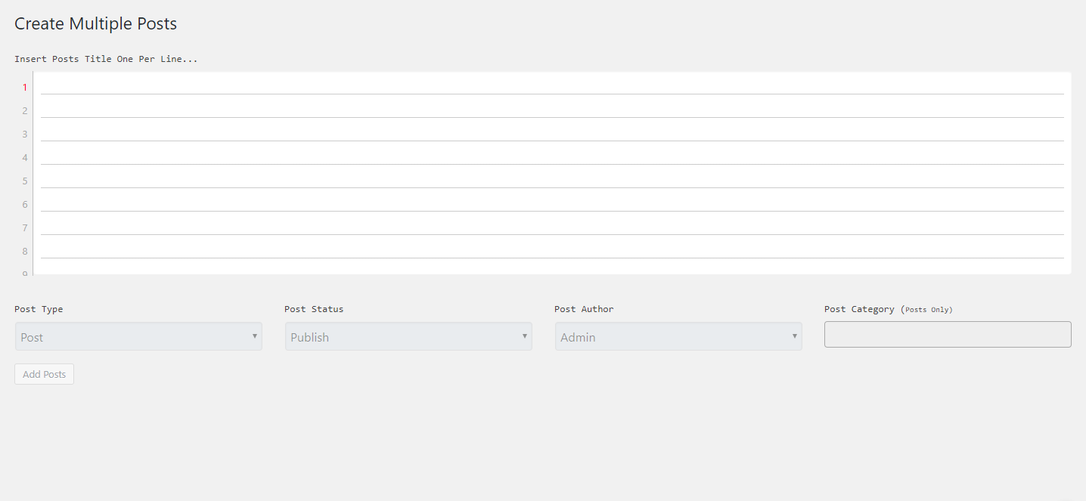Click the Post Author label
1086x501 pixels.
(584, 309)
